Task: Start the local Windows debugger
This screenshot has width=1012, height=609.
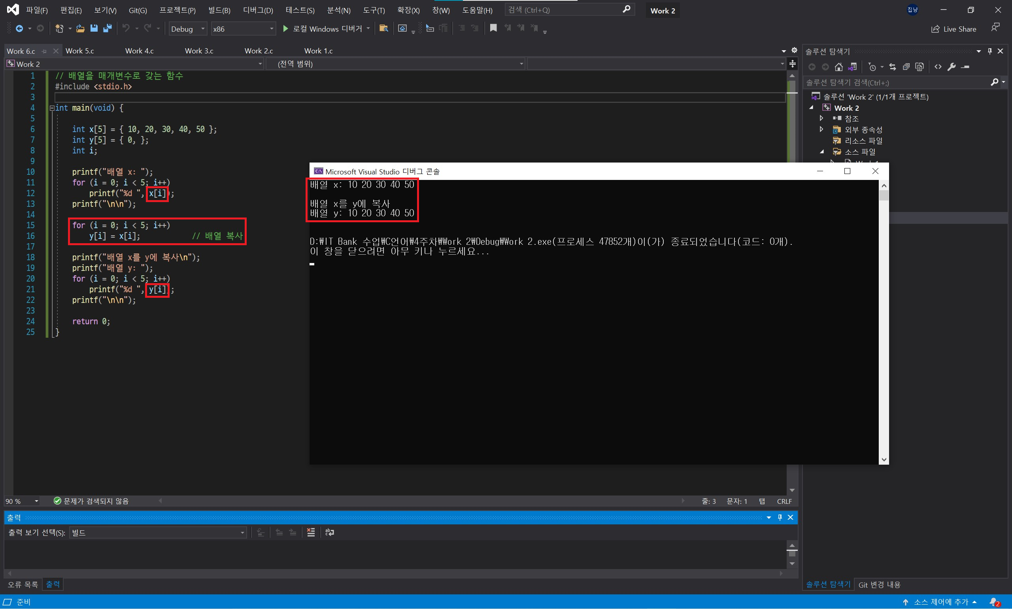Action: point(327,28)
